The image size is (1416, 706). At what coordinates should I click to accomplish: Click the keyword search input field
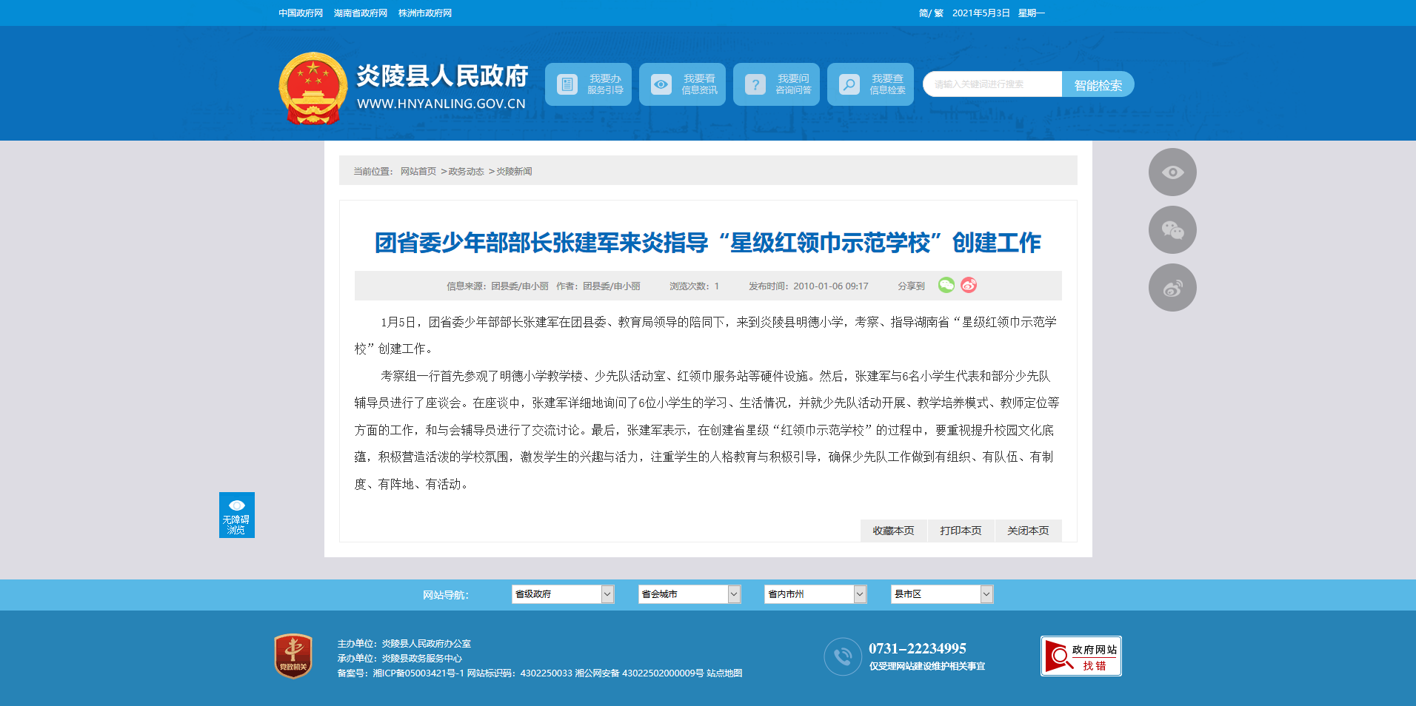coord(992,84)
